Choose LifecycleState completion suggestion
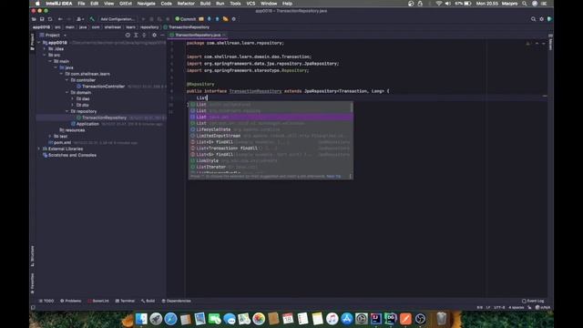Screen dimensions: 583x328 (x=271, y=129)
